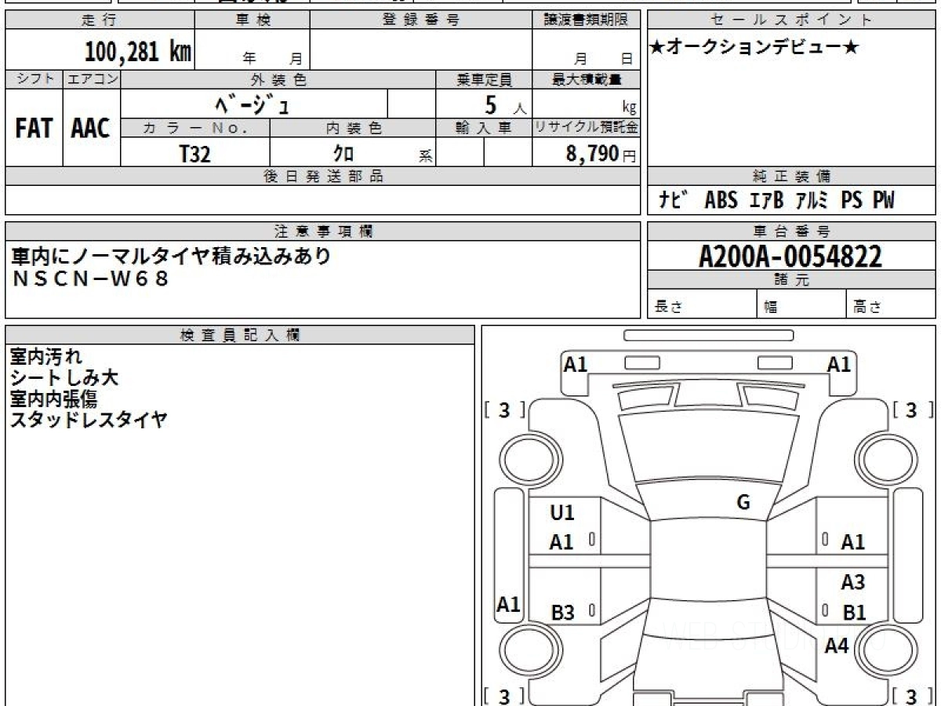
Task: Click the inspector note スタッドレスタイヤ
Action: [89, 420]
